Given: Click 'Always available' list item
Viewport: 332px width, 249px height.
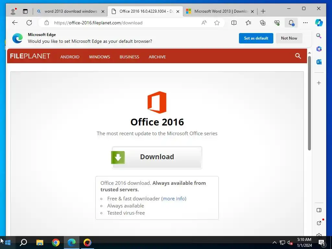Looking at the screenshot, I should coord(125,206).
